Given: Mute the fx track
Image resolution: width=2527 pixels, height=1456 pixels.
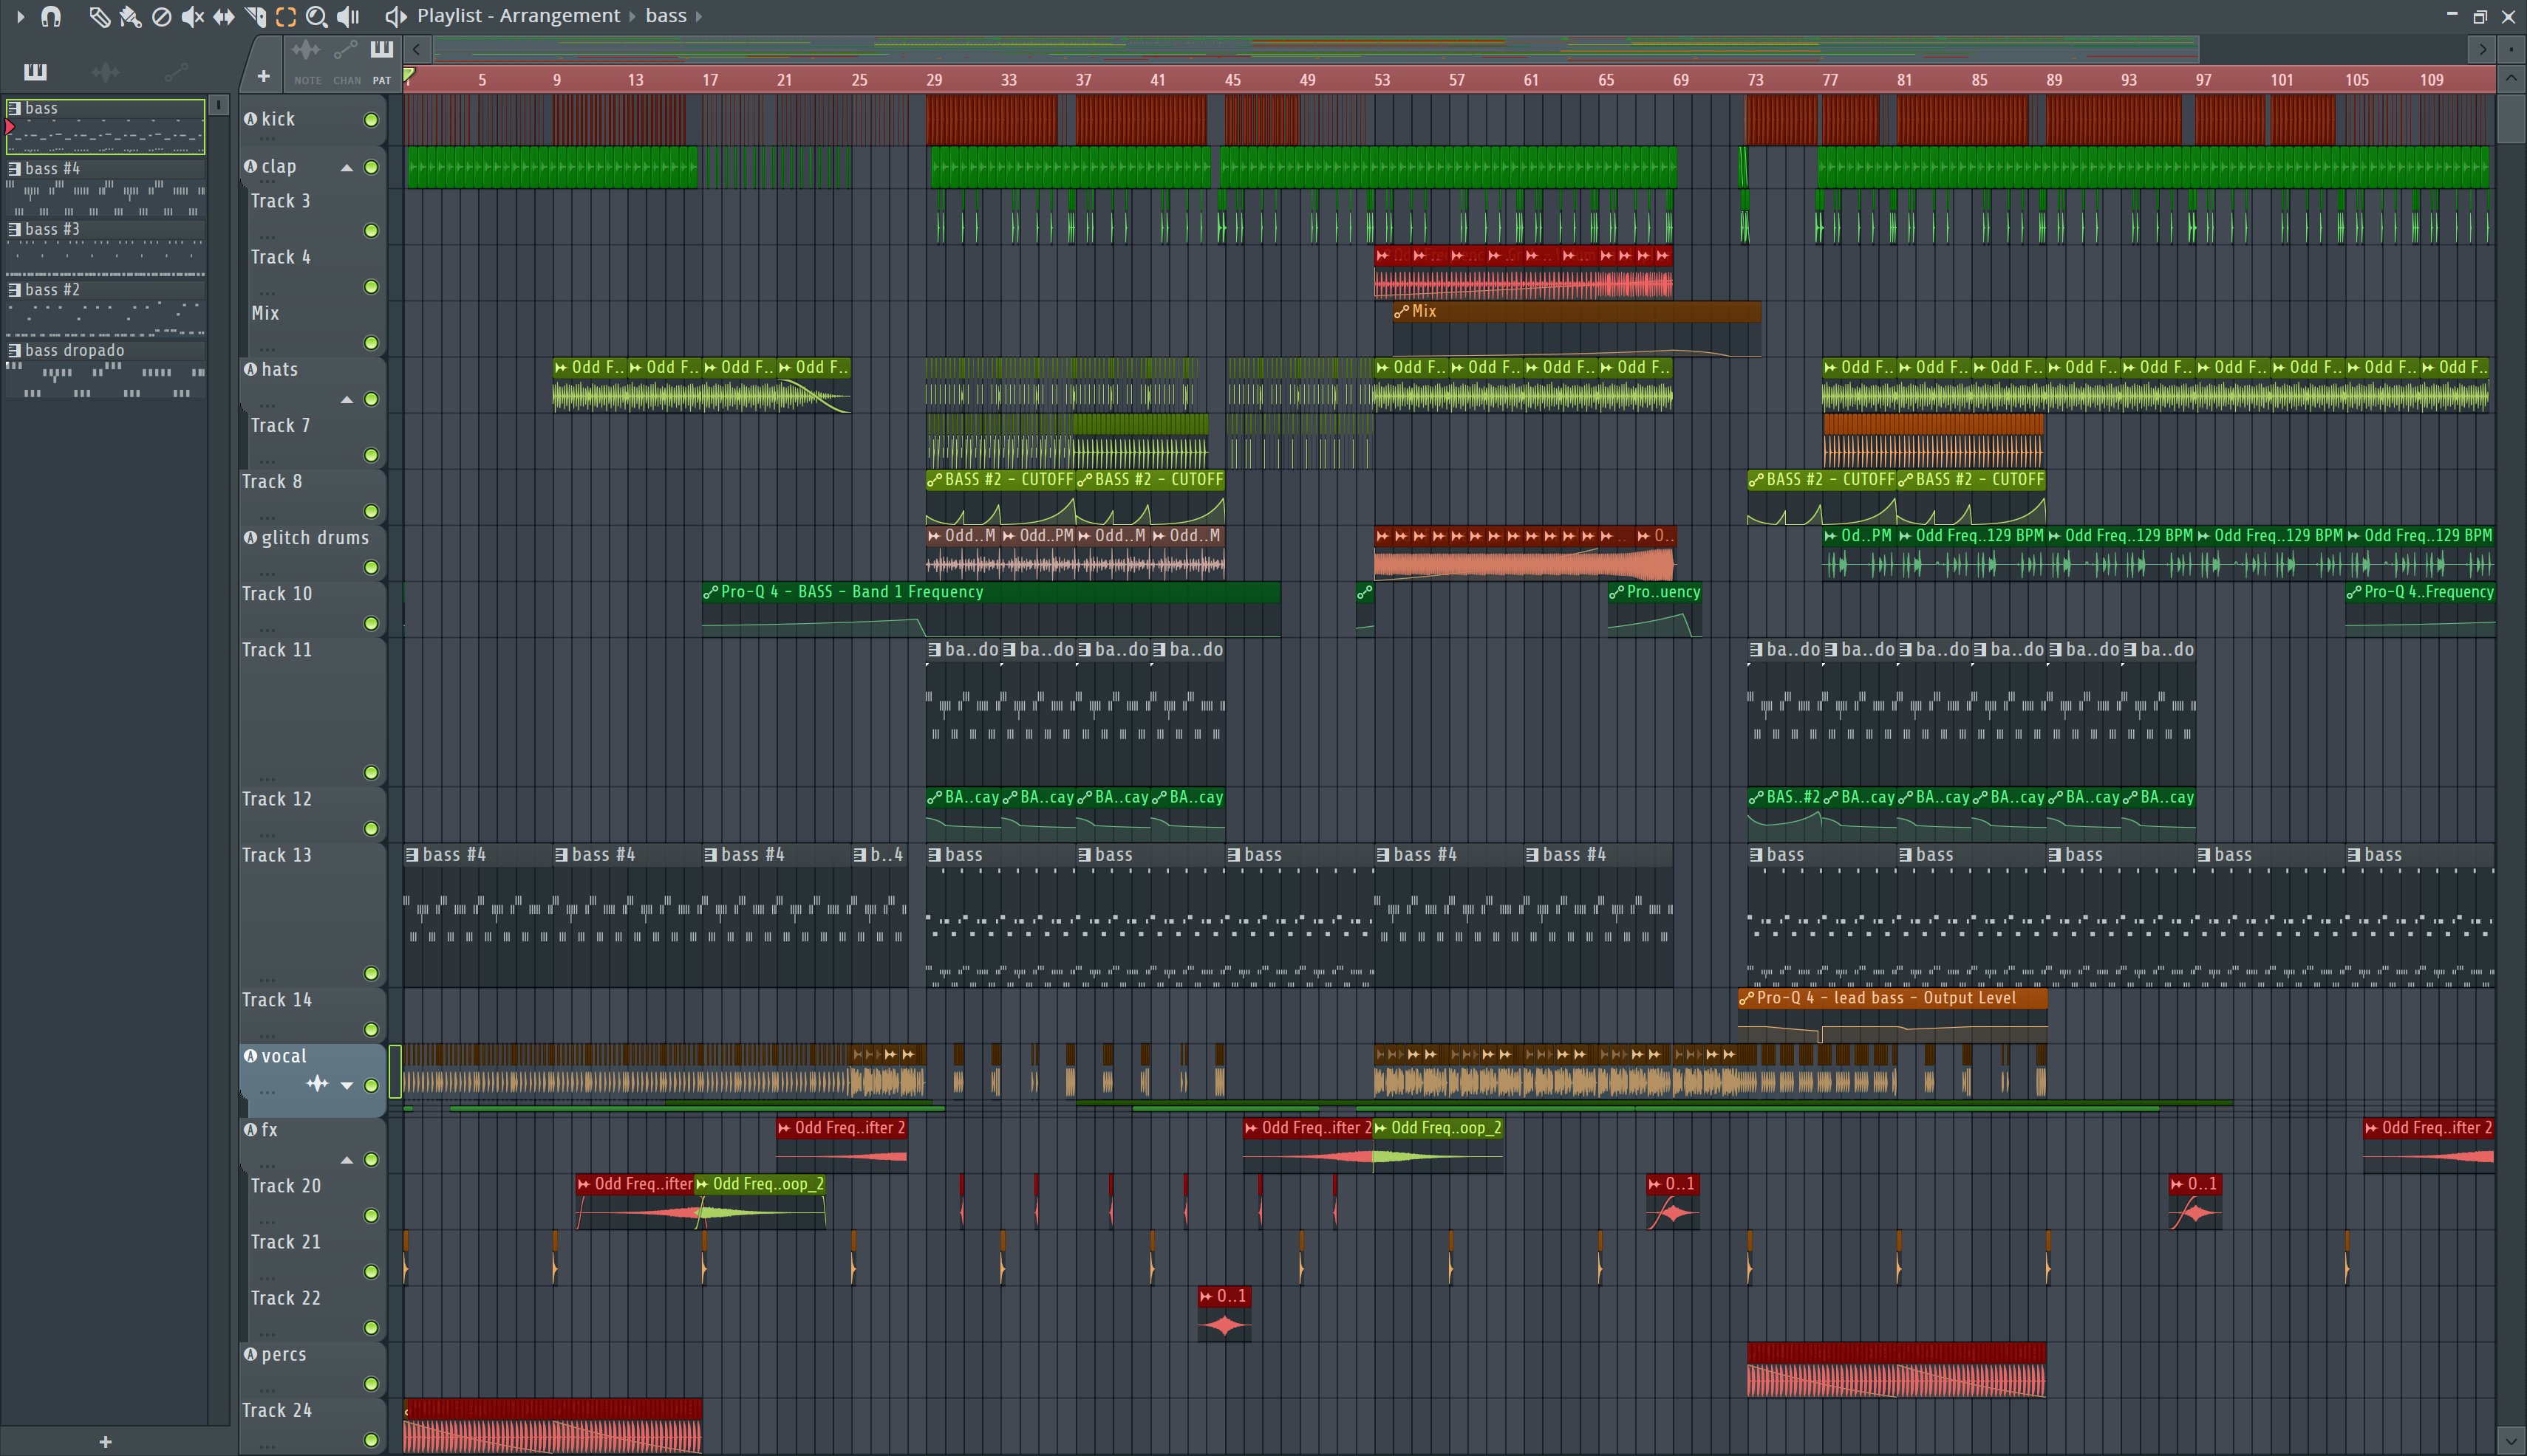Looking at the screenshot, I should (372, 1160).
